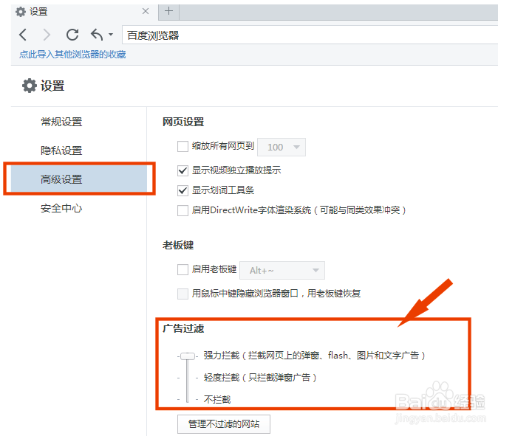Check the 启用老板键 checkbox
The height and width of the screenshot is (436, 515).
pos(183,269)
